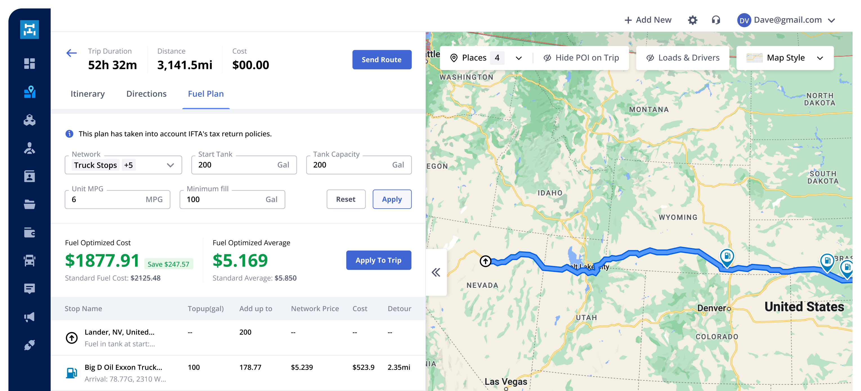The image size is (861, 391).
Task: Switch to the Itinerary tab
Action: [88, 94]
